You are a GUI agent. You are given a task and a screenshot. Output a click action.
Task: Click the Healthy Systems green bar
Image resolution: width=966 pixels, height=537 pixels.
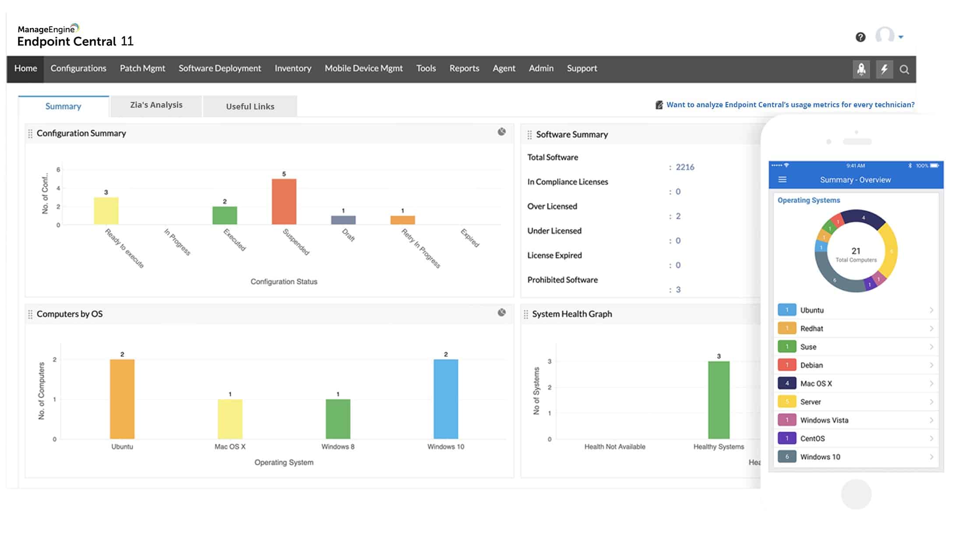(719, 400)
